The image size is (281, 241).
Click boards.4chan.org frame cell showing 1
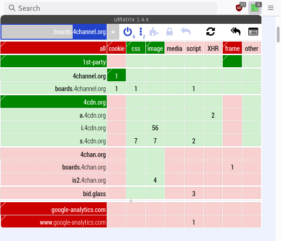pos(232,166)
